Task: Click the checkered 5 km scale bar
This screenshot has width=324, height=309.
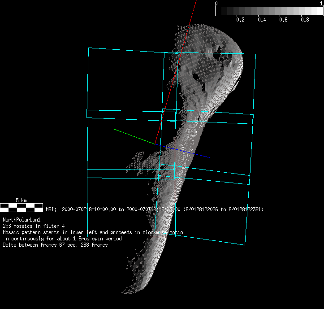Action: (22, 207)
